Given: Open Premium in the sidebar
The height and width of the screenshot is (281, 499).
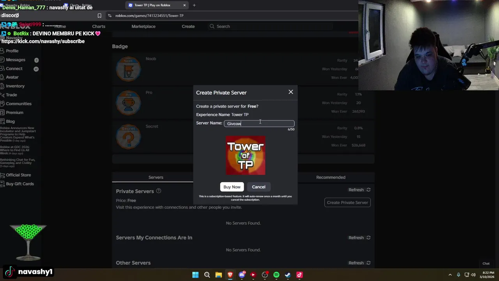Looking at the screenshot, I should (x=14, y=112).
